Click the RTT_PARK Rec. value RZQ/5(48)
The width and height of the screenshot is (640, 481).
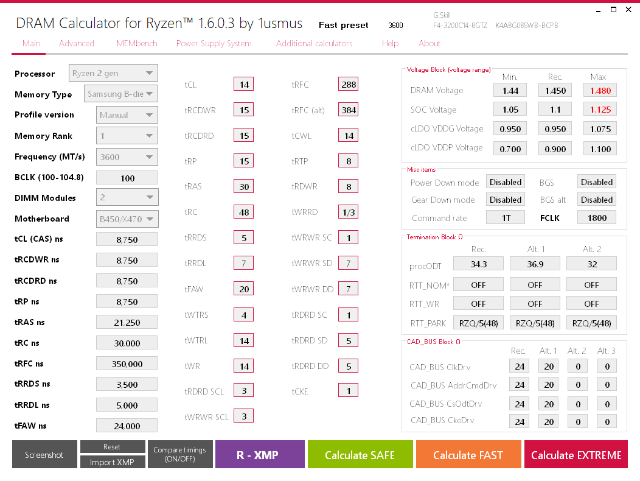click(478, 323)
